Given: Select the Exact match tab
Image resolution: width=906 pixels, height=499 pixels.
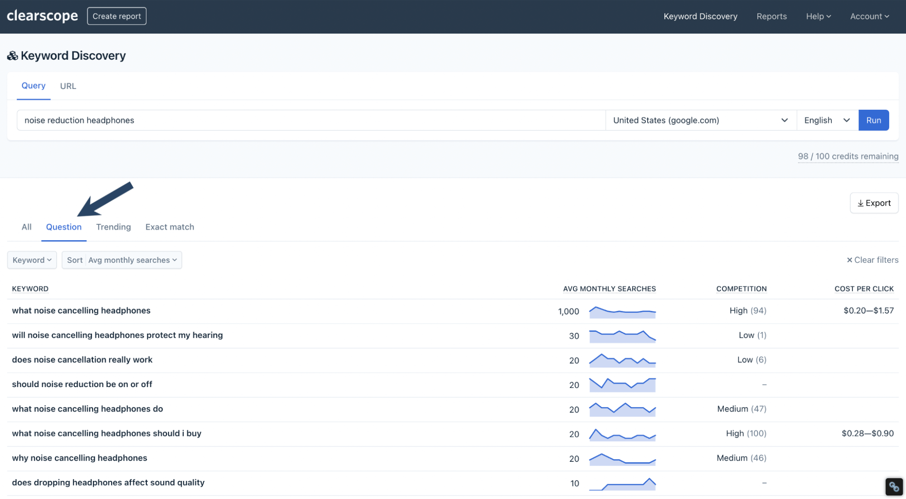Looking at the screenshot, I should coord(170,227).
